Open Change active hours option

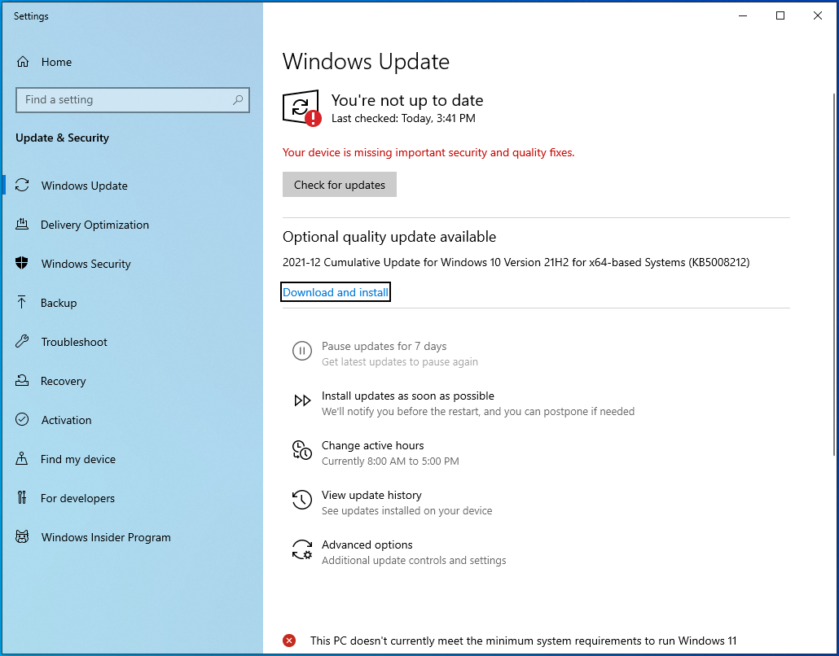[376, 453]
